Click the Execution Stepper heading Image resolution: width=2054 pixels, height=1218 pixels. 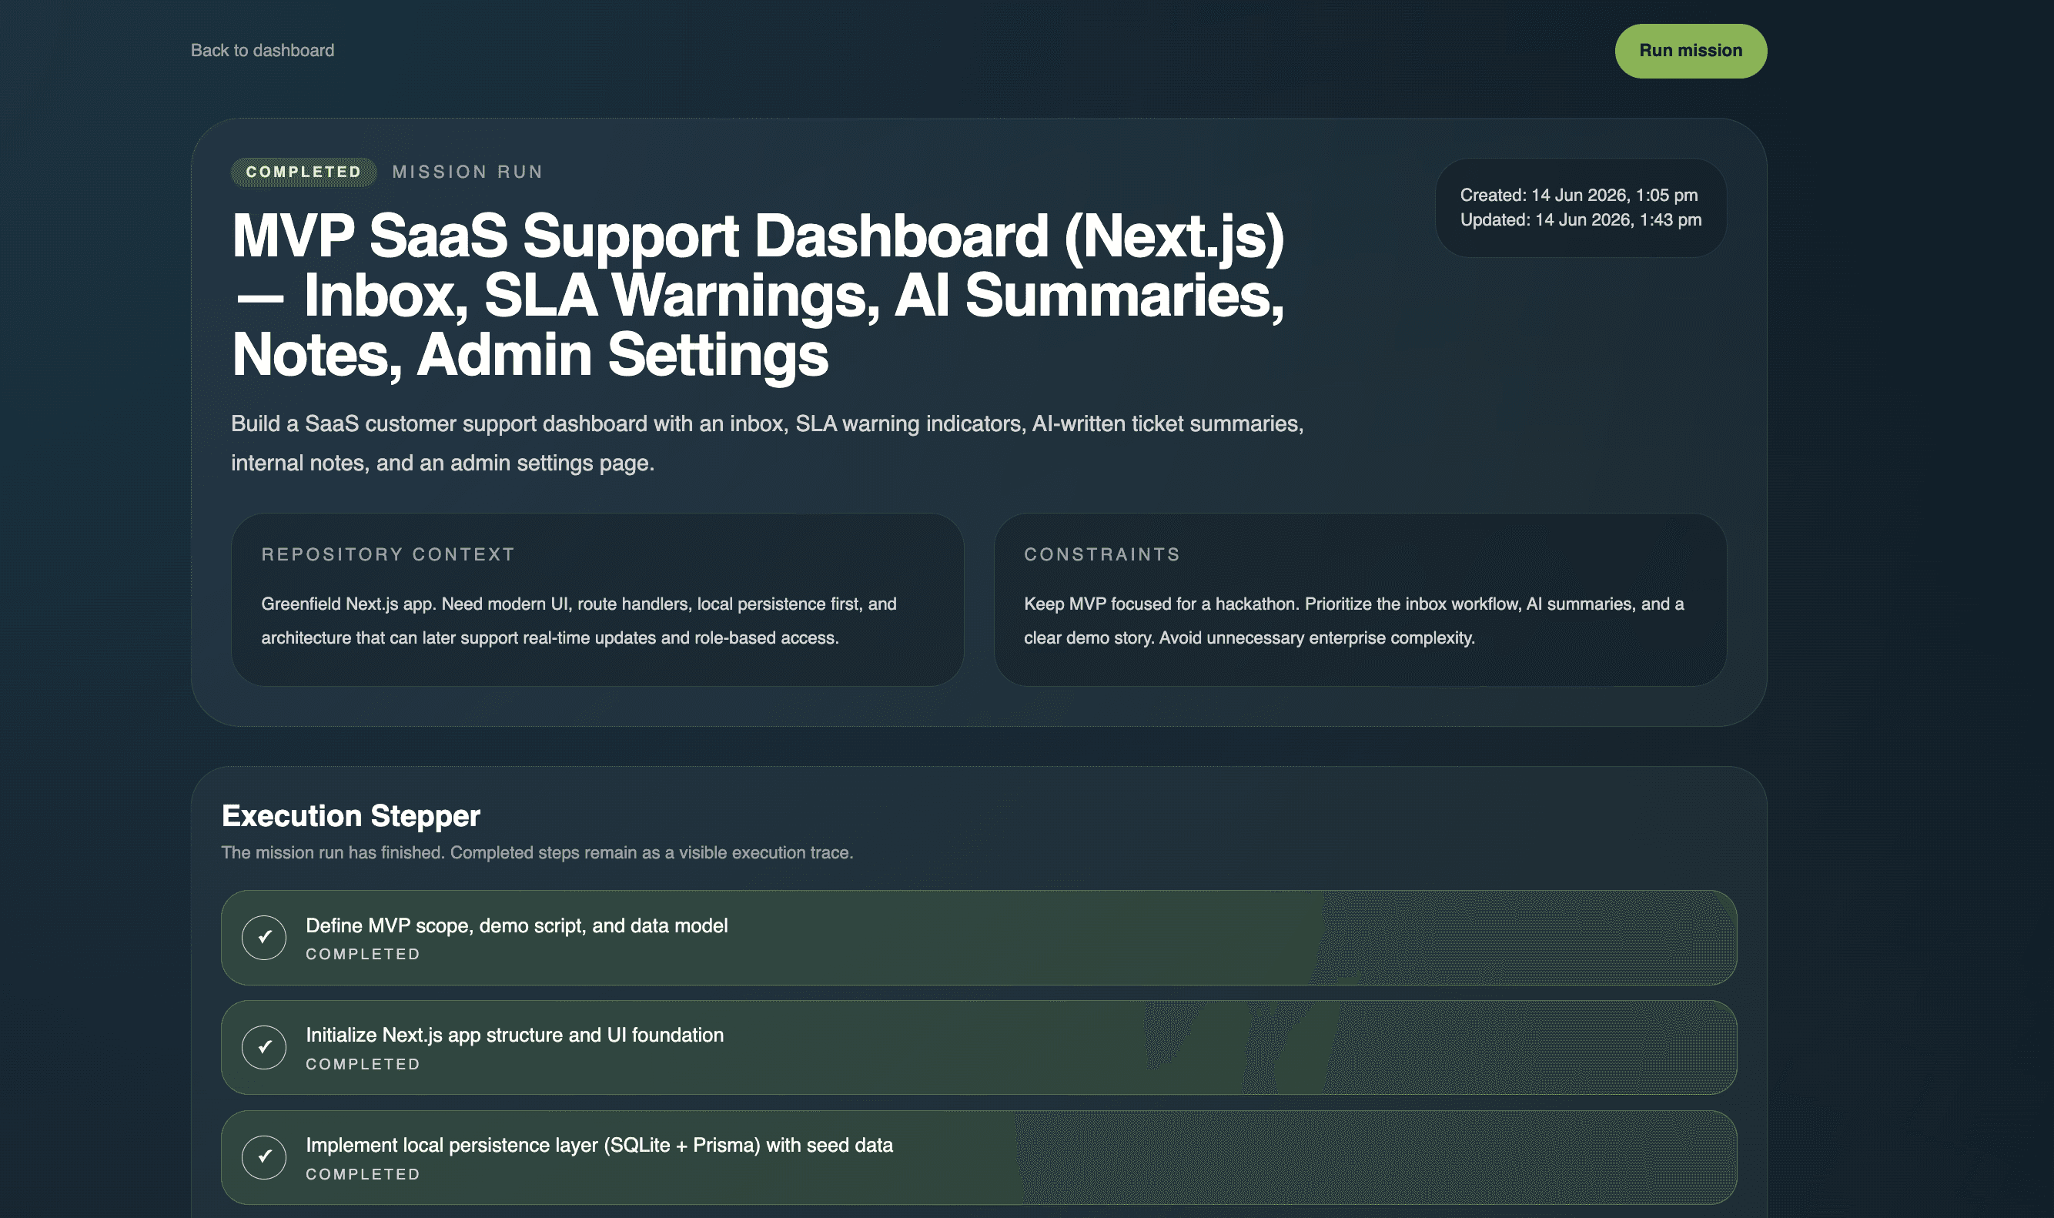(x=350, y=816)
